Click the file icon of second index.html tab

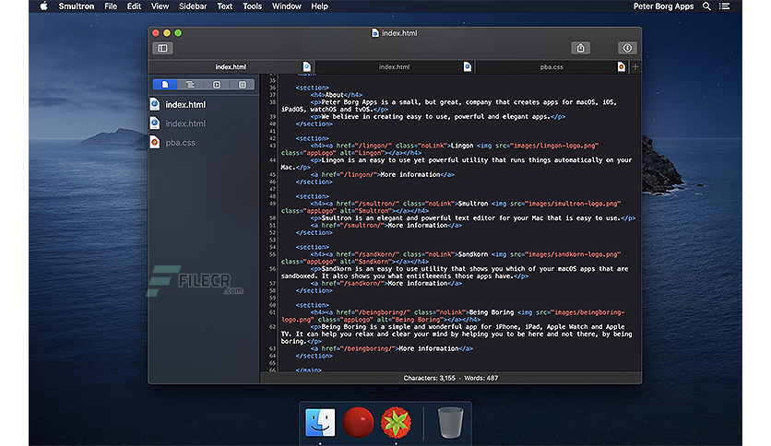coord(468,66)
